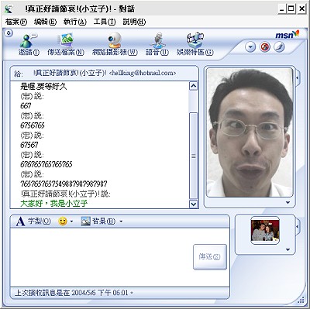Start the Webcam (網路攝影機) feature

click(x=115, y=40)
